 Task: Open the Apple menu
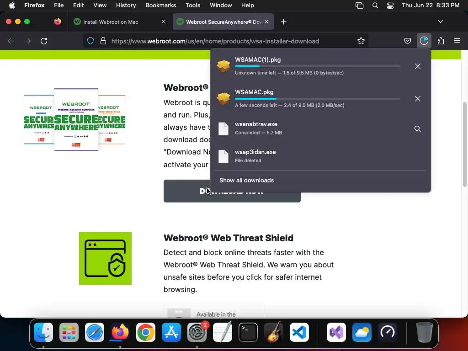coord(12,5)
